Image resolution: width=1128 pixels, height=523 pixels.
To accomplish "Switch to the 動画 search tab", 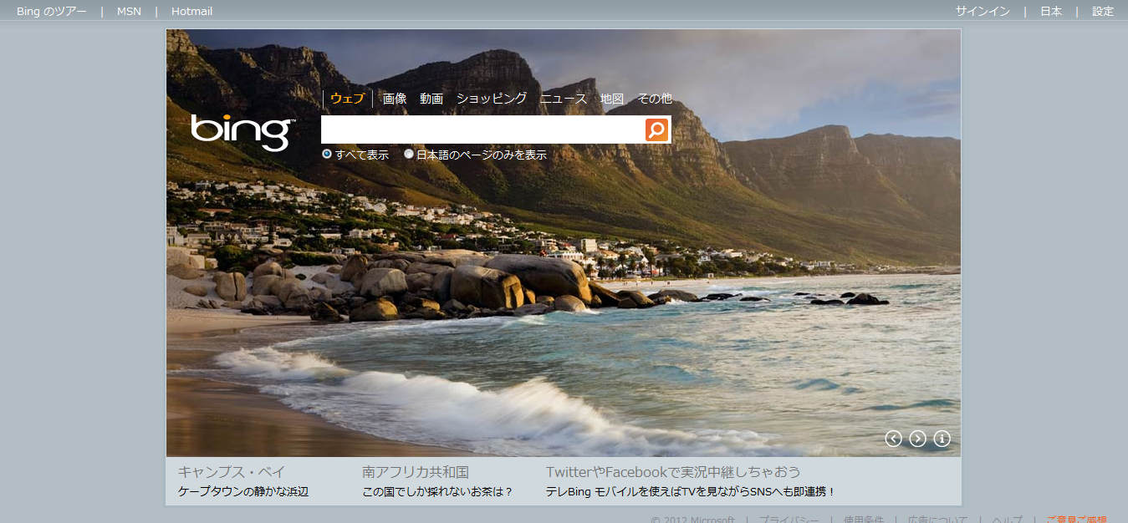I will point(431,99).
